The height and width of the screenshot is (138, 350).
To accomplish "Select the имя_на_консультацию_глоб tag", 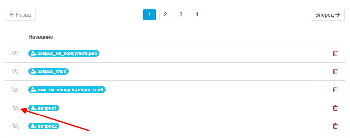I will point(67,90).
